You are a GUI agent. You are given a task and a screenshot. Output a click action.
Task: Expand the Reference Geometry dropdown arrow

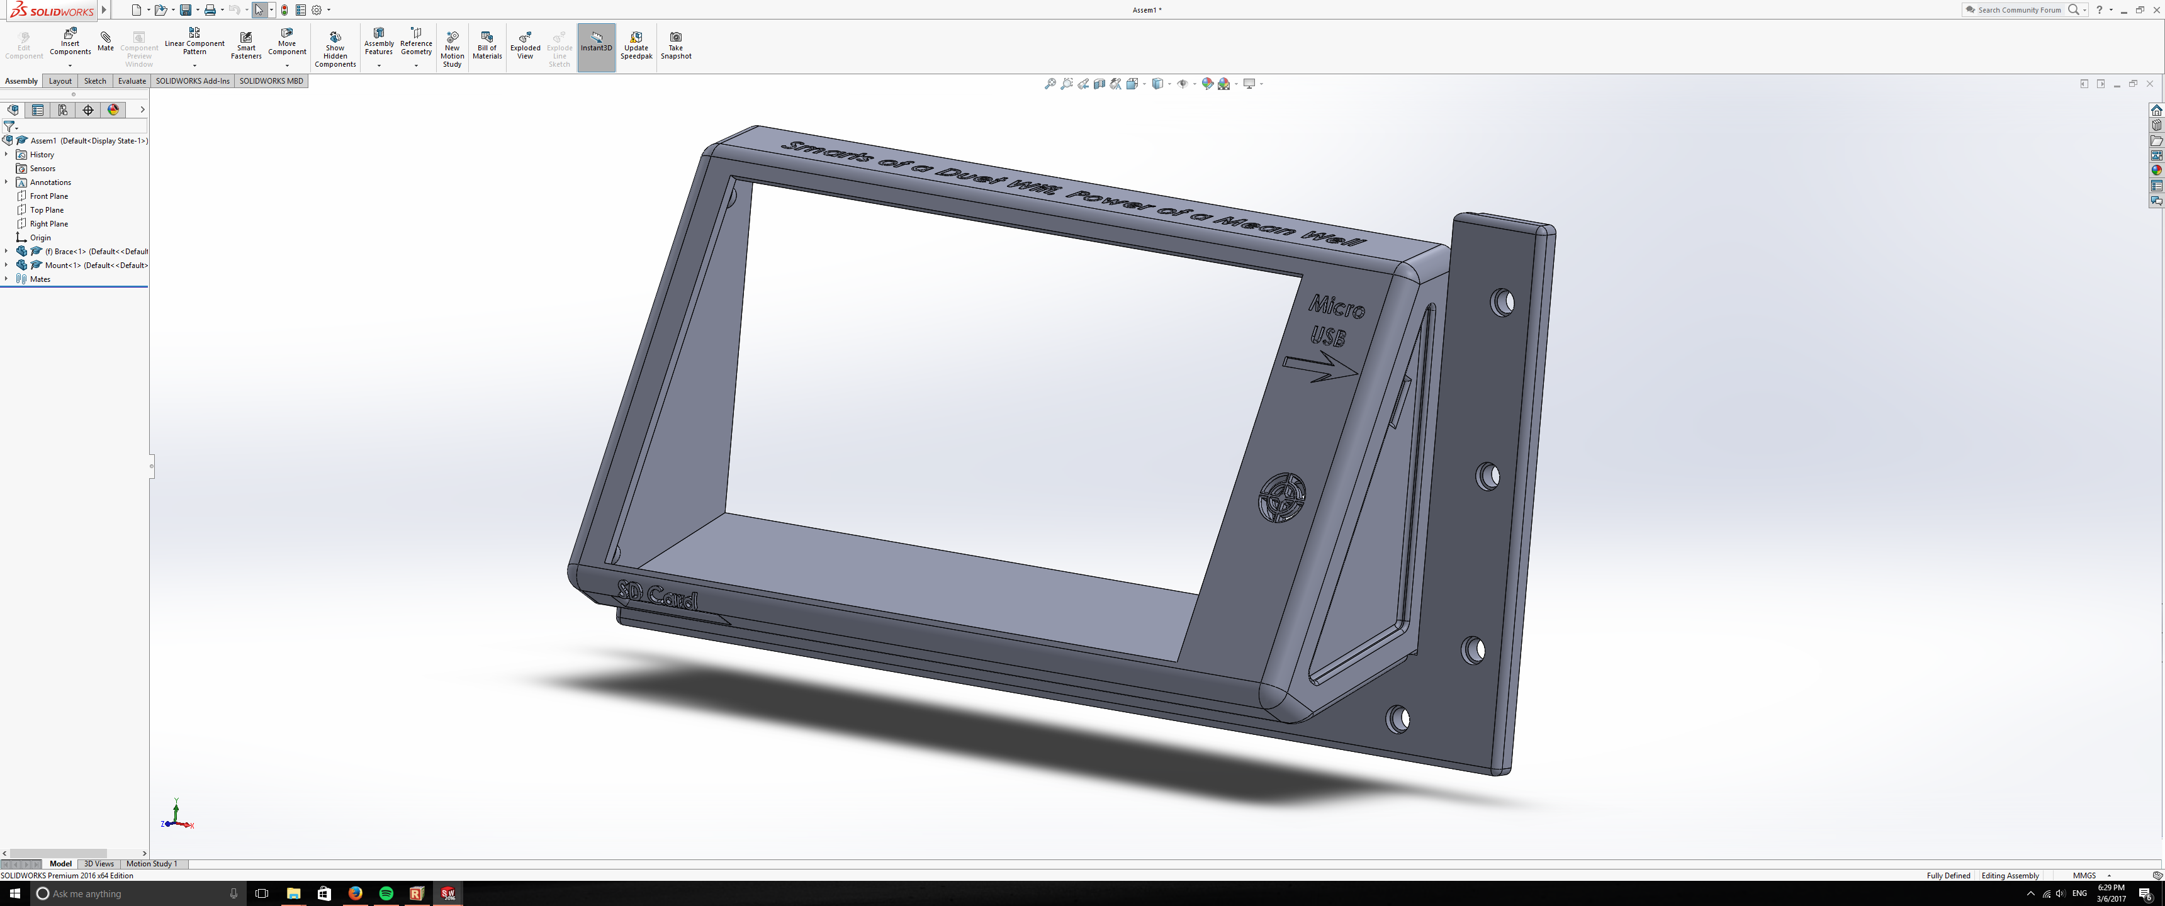click(x=416, y=65)
